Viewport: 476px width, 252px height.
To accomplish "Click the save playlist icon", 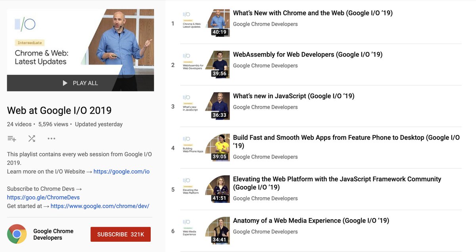I will pos(12,139).
